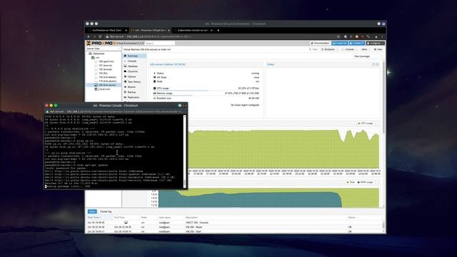
Task: Select the VM/CT 200 - Console task row
Action: 234,223
